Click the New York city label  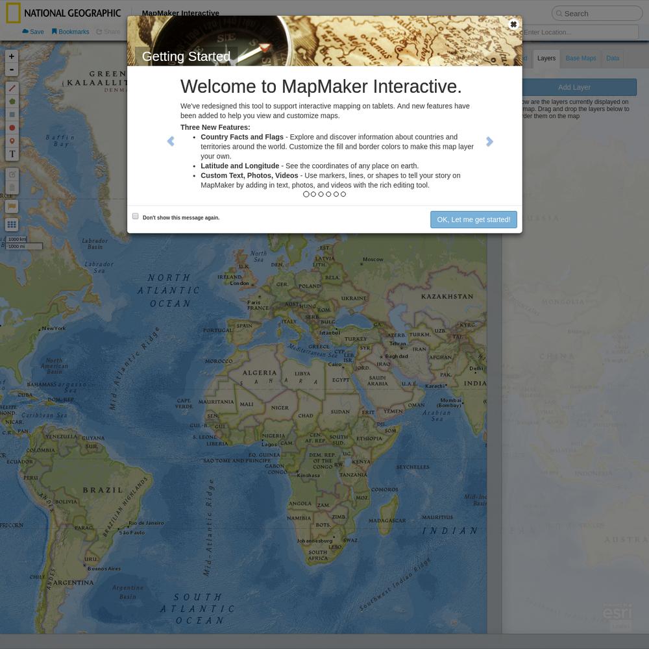point(53,328)
